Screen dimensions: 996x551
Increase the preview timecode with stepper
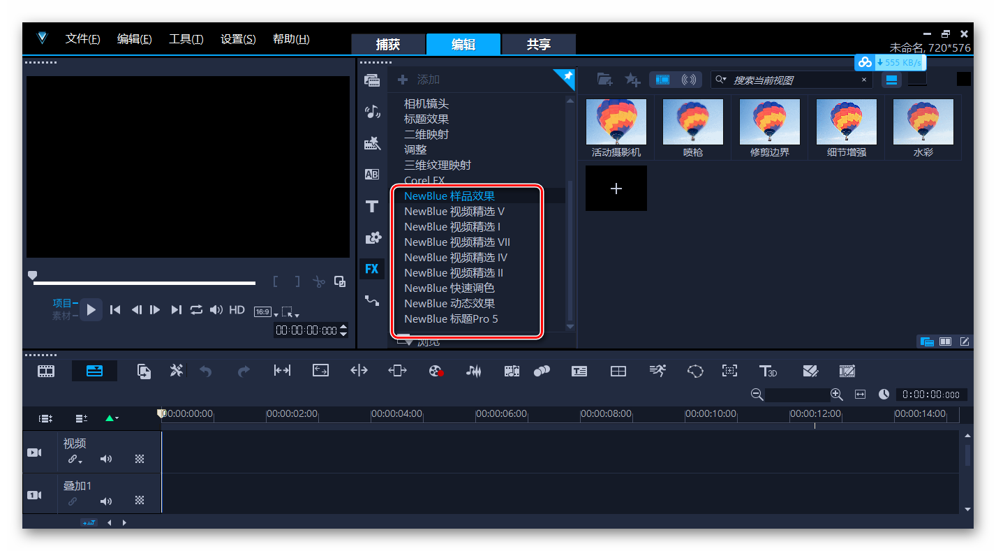343,327
